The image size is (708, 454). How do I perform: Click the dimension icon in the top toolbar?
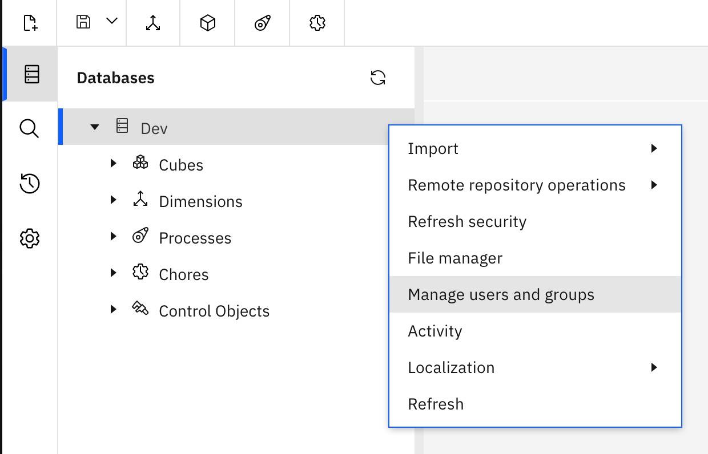153,23
